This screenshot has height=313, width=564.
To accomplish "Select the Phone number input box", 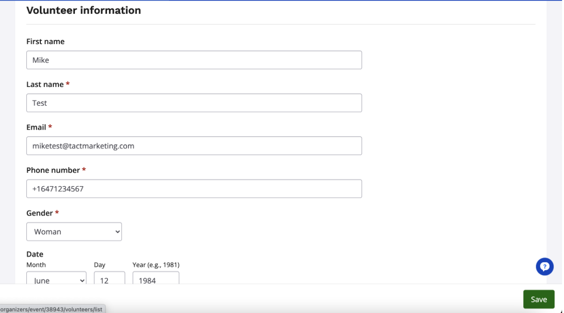I will click(194, 189).
